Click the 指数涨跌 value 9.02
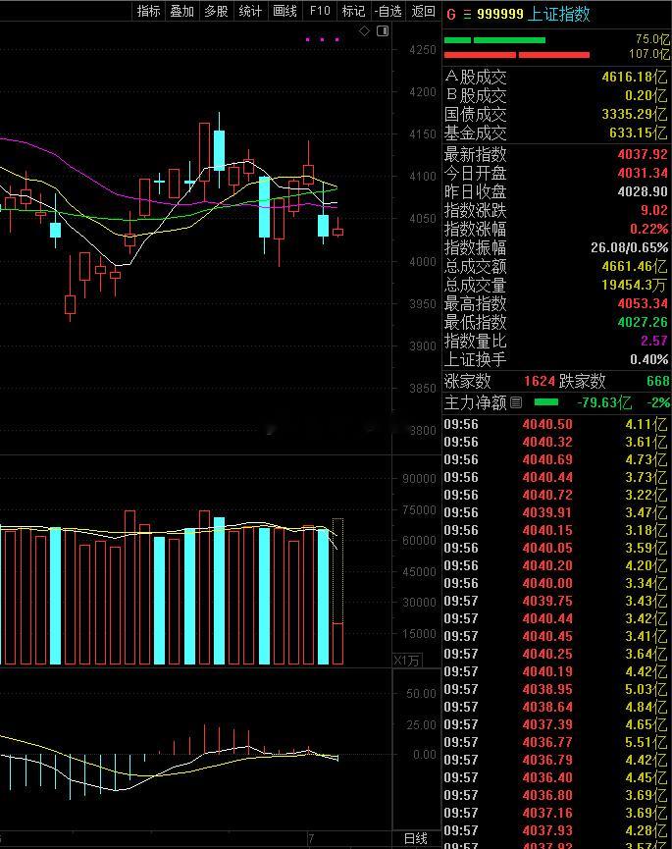Image resolution: width=672 pixels, height=849 pixels. pos(653,210)
